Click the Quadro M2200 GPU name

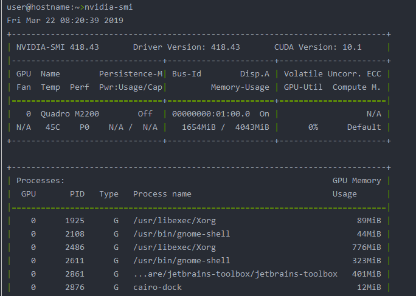[70, 114]
